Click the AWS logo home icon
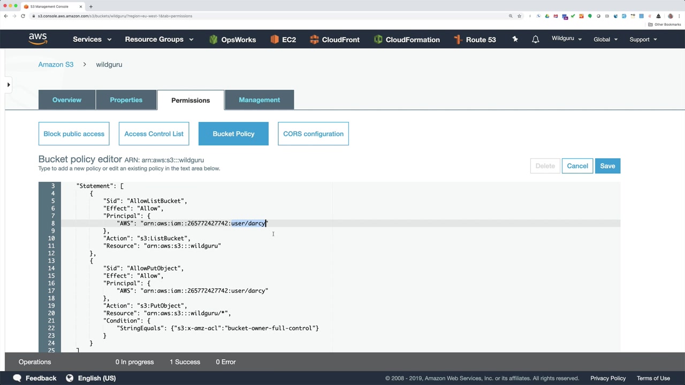The width and height of the screenshot is (685, 385). point(38,39)
